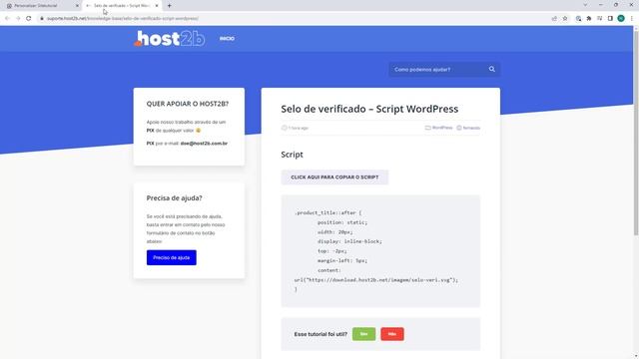
Task: Open the Chrome three-dot menu
Action: point(632,18)
